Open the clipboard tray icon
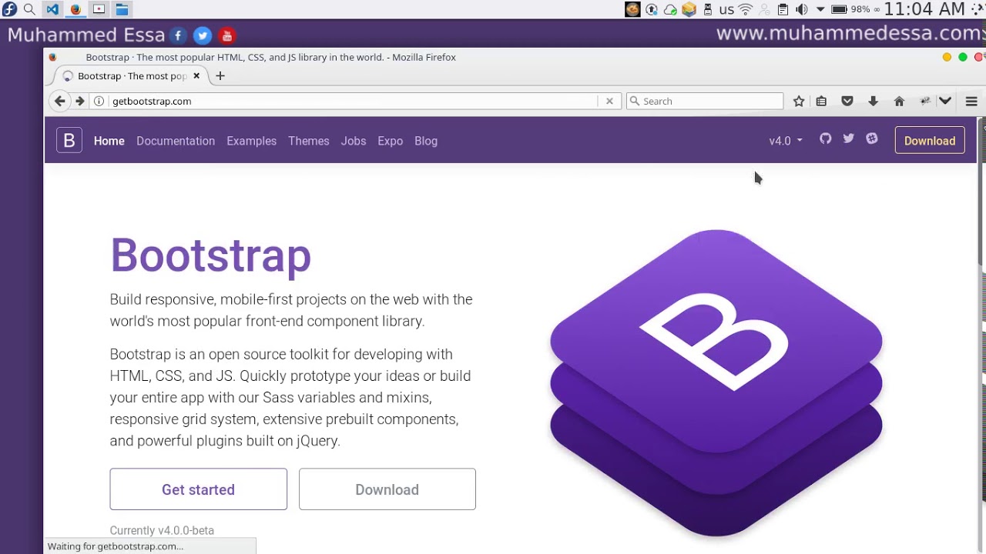 [783, 9]
